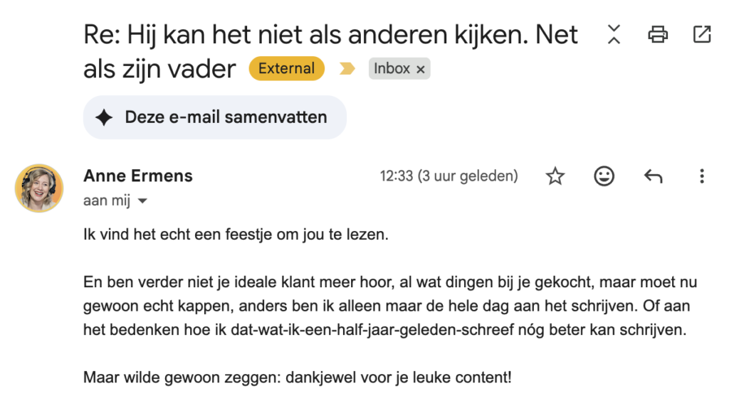Click the line 'Maar wilde gewoon zeggen'
Screen dimensions: 729x401
click(x=298, y=377)
